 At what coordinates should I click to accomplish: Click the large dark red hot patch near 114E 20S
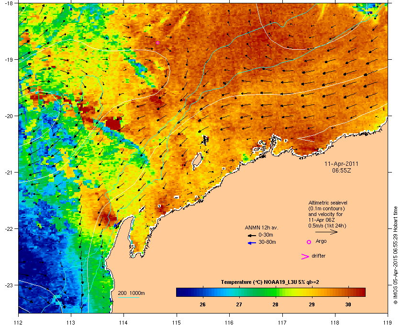click(x=113, y=123)
